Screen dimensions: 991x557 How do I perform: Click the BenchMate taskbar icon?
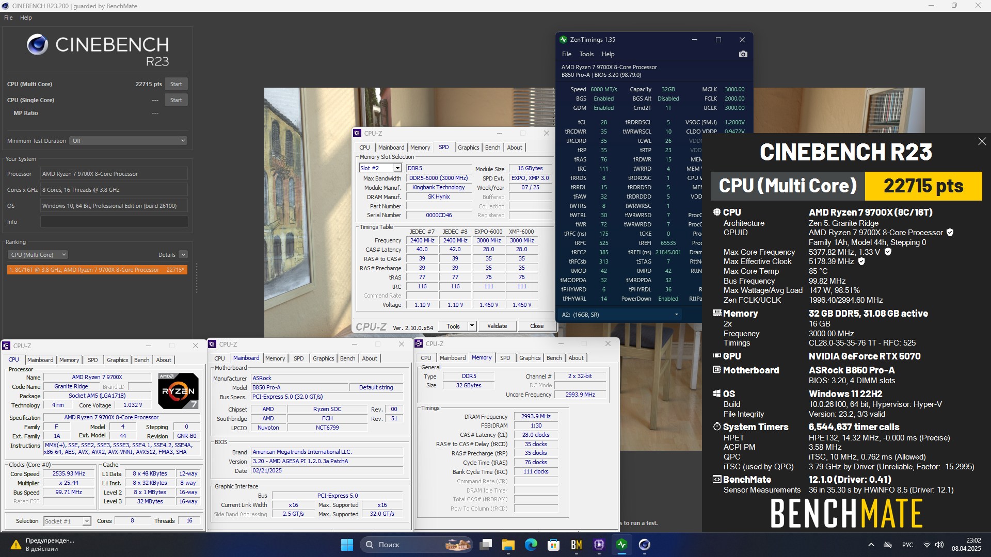pyautogui.click(x=577, y=545)
